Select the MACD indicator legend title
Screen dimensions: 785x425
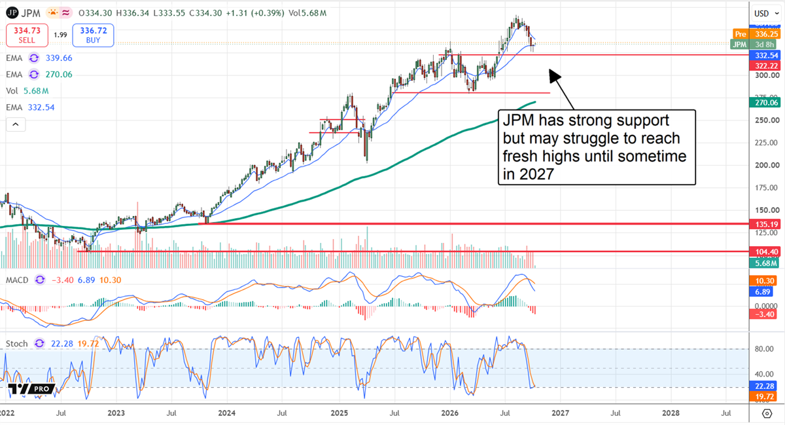pyautogui.click(x=18, y=280)
